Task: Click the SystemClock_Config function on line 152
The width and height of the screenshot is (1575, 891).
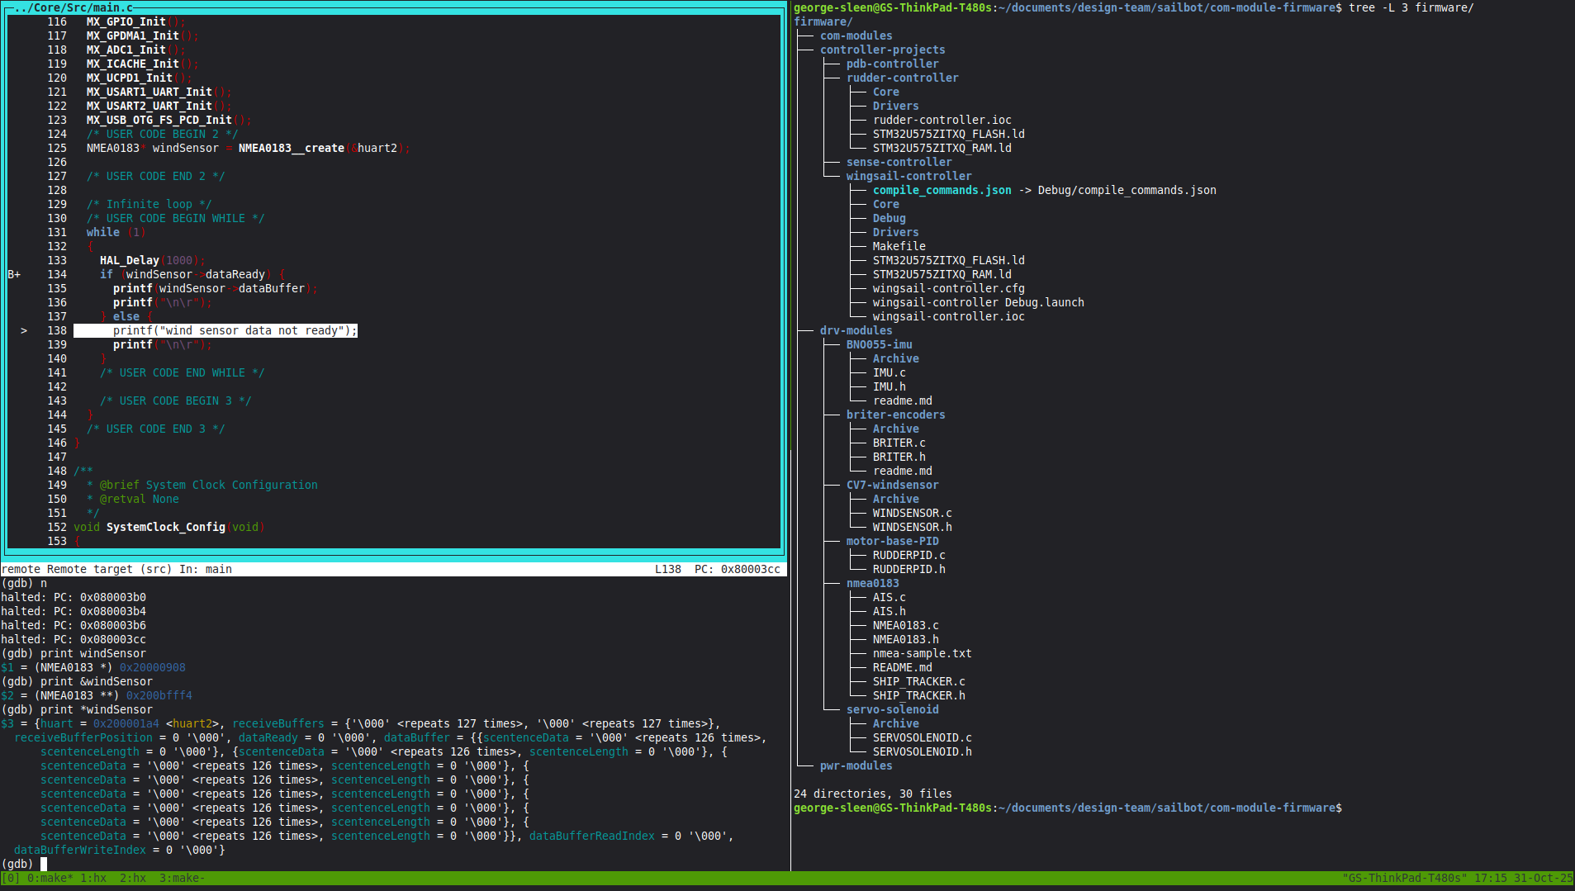Action: click(166, 527)
